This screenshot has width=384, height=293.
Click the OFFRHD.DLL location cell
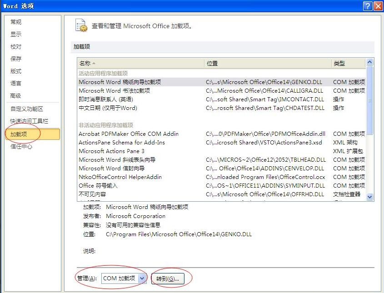click(265, 194)
